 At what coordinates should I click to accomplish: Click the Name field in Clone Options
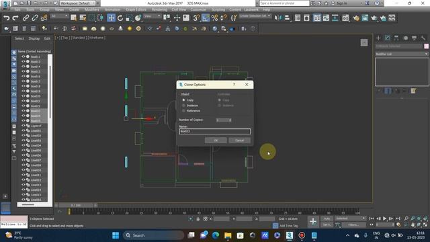coord(215,132)
